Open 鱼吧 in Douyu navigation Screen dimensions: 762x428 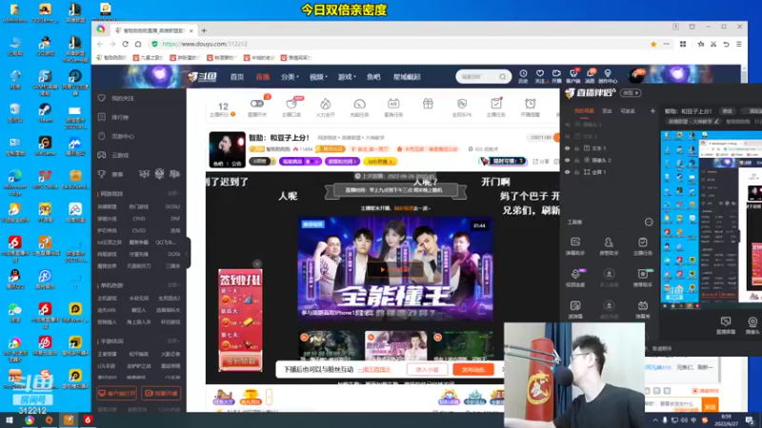(373, 77)
